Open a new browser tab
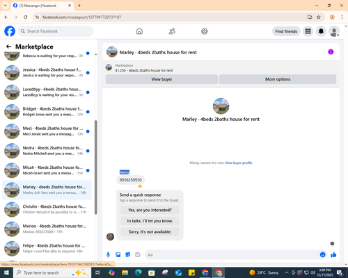 coord(79,6)
